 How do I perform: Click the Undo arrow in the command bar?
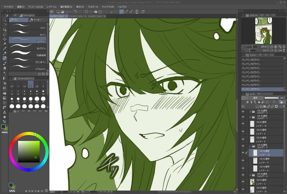coord(75,12)
